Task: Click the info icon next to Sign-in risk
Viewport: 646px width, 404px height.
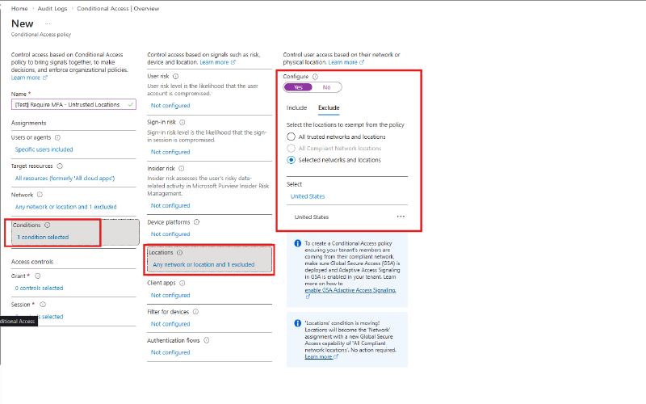Action: 182,123
